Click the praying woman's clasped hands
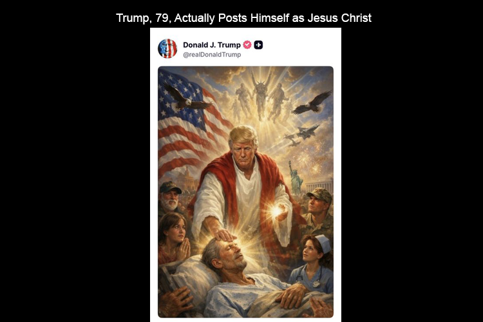Screen dimensions: 483x322 (184, 249)
